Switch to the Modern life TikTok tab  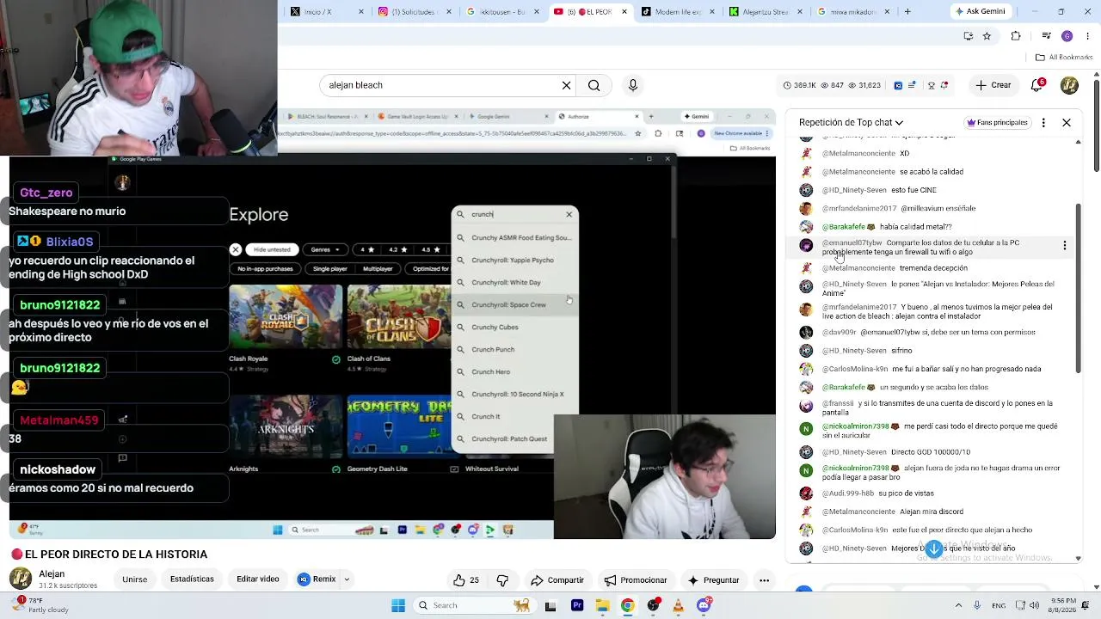676,12
